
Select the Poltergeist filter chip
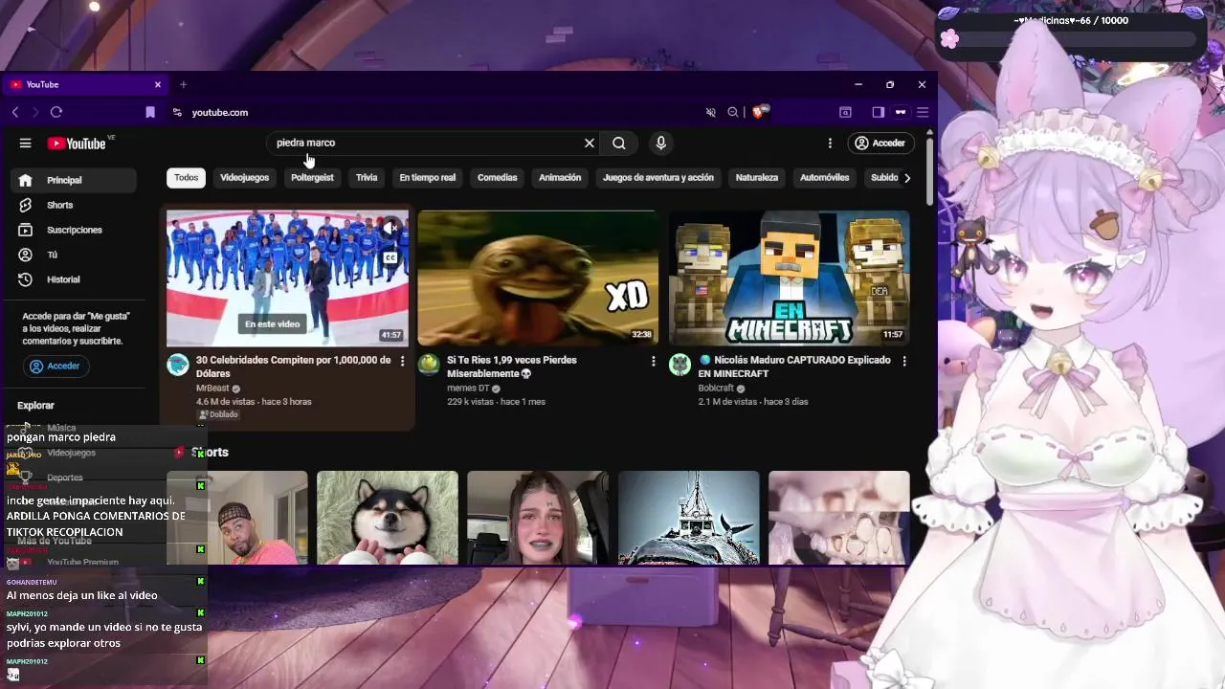(x=312, y=178)
